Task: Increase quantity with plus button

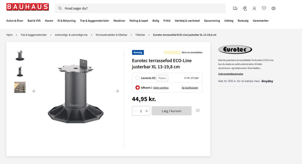Action: click(x=147, y=111)
